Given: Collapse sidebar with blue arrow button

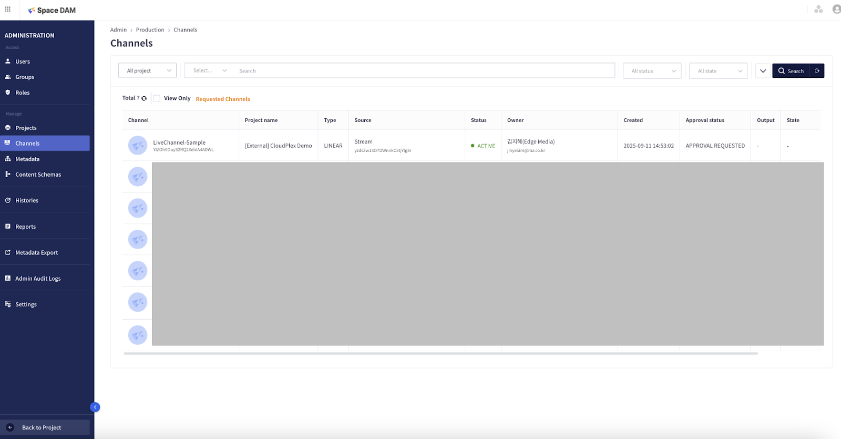Looking at the screenshot, I should [95, 407].
